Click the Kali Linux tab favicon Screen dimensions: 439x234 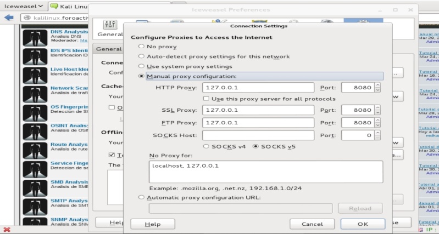tap(54, 6)
